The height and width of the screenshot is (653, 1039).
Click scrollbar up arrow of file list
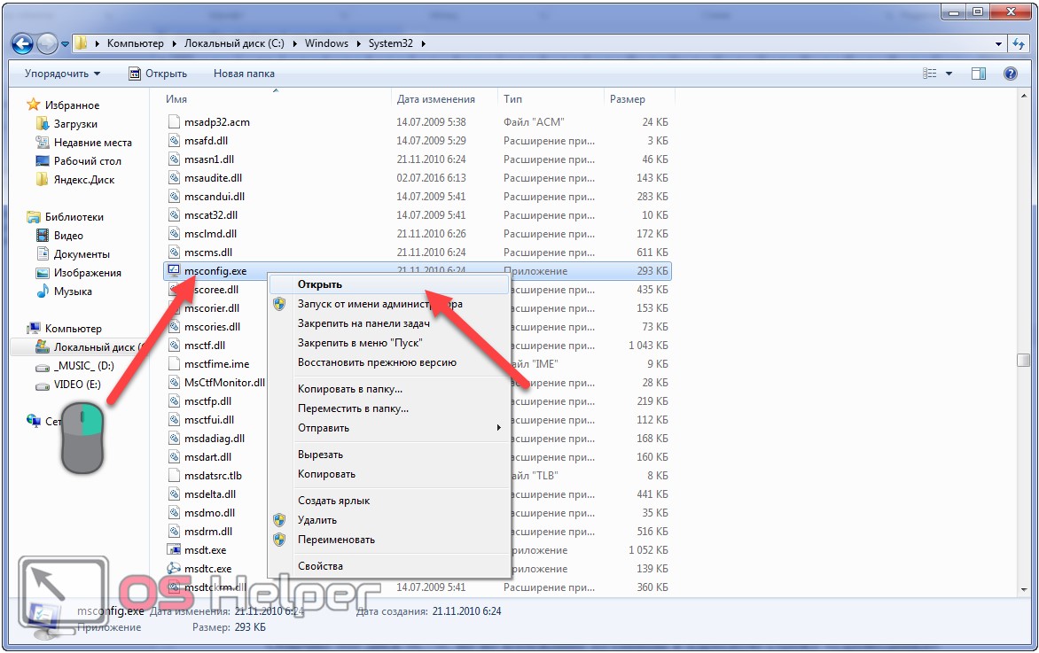point(1023,97)
